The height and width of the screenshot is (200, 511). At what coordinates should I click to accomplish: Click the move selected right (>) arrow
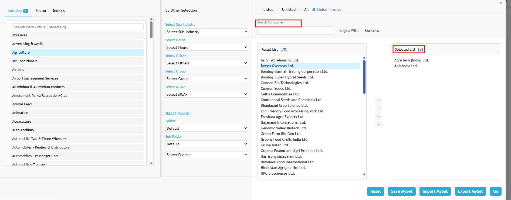378,109
